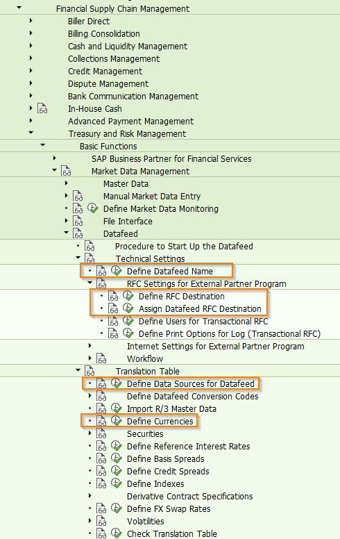The width and height of the screenshot is (340, 539).
Task: Expand Derivative Contract Specifications node
Action: [x=90, y=496]
